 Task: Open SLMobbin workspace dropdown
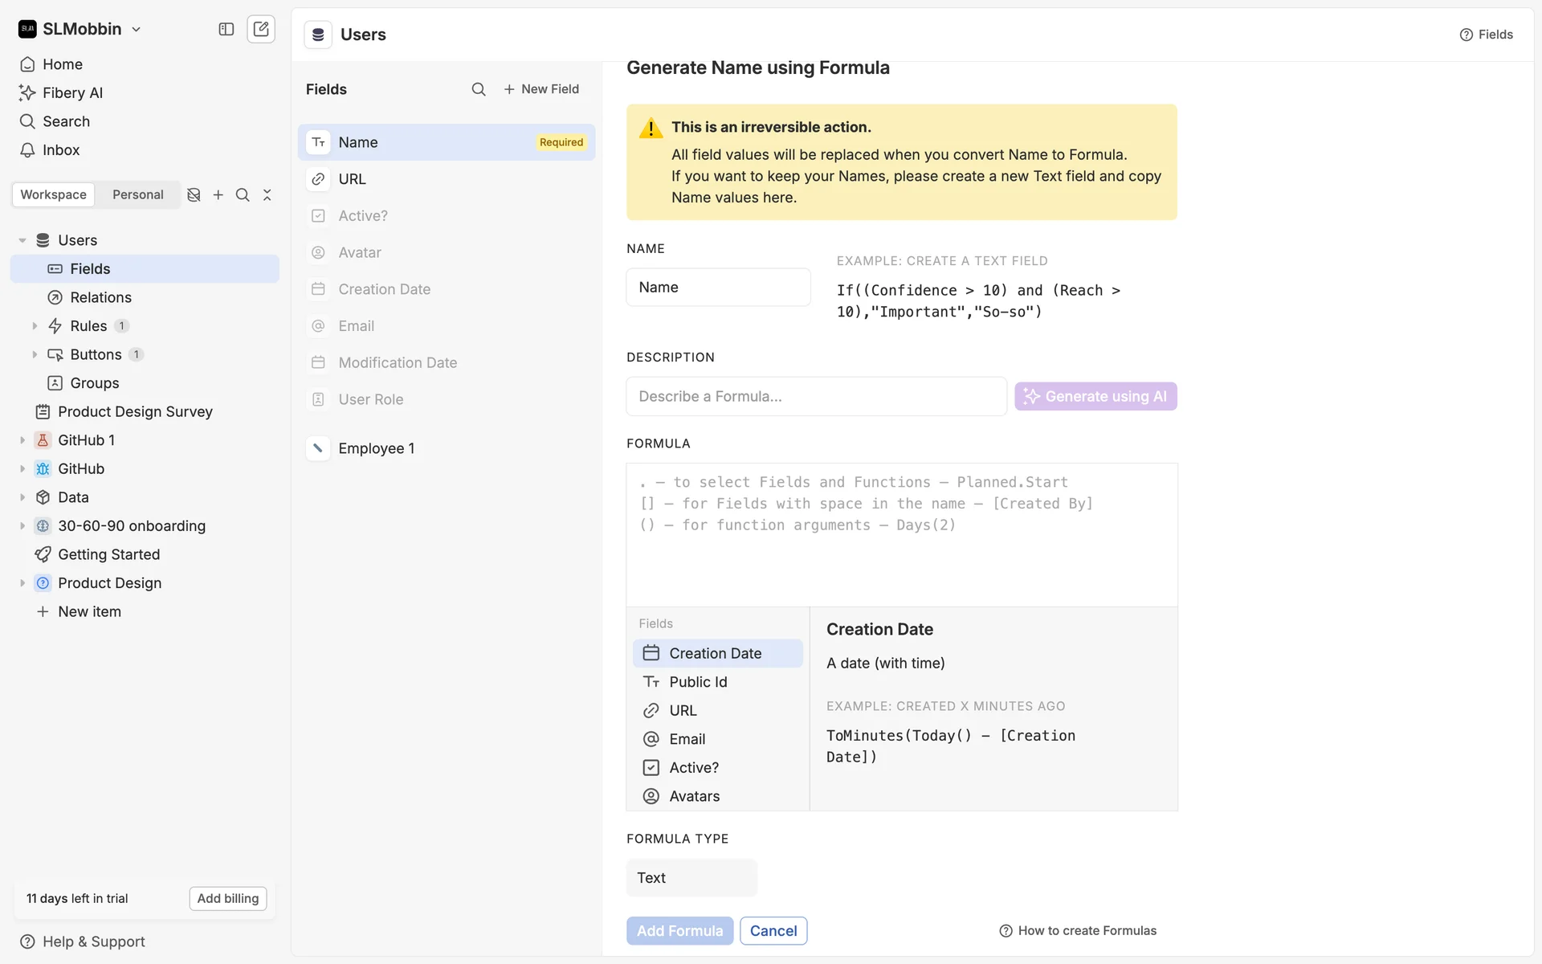click(80, 29)
